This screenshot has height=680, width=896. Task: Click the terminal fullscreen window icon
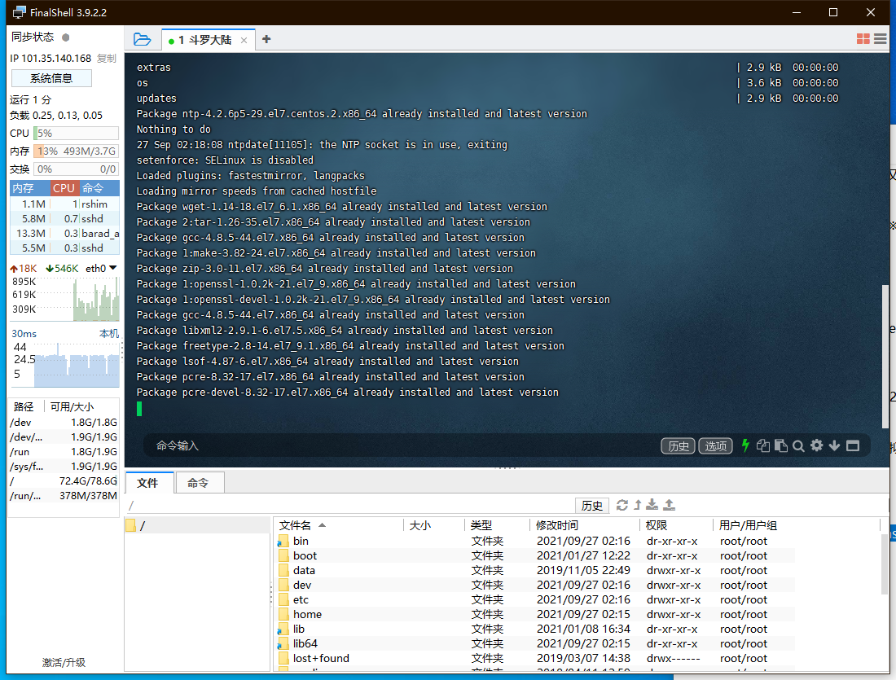(x=853, y=445)
